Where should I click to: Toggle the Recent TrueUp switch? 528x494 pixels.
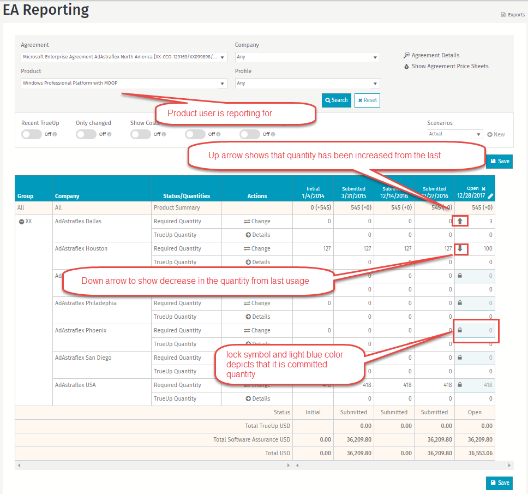coord(32,134)
